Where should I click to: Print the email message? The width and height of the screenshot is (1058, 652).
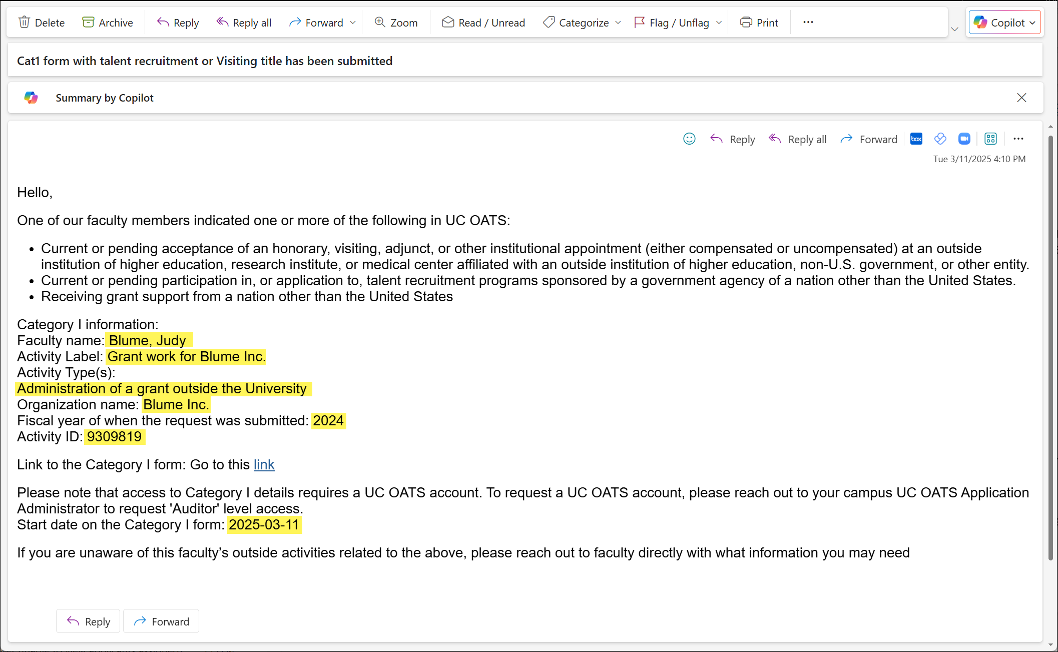click(759, 23)
